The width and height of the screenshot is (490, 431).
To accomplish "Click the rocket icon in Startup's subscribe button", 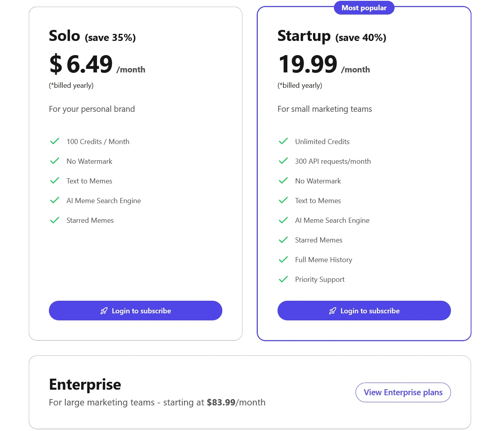I will click(x=332, y=311).
